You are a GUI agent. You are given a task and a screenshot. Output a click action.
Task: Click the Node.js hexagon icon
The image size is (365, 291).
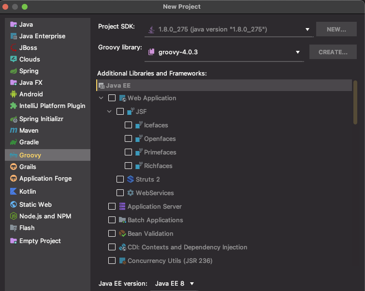pyautogui.click(x=14, y=216)
